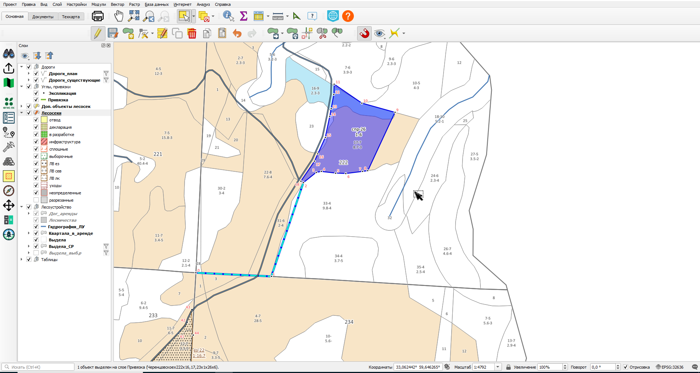Click filter button for Дороги_план layer
This screenshot has width=700, height=373.
(x=106, y=74)
